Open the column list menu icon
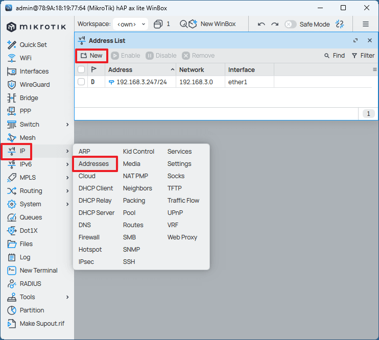 tap(374, 69)
